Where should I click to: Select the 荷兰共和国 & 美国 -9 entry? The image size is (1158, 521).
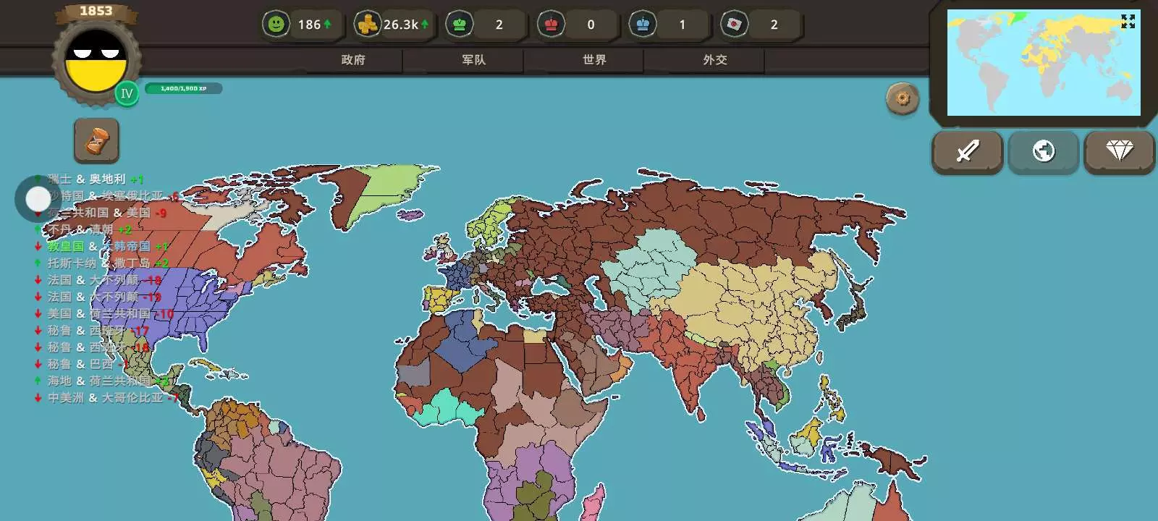tap(101, 213)
